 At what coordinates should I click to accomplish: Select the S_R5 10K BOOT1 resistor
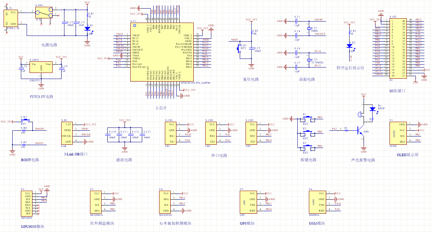tap(24, 145)
